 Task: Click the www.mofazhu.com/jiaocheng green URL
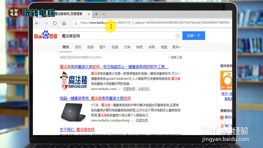110,120
